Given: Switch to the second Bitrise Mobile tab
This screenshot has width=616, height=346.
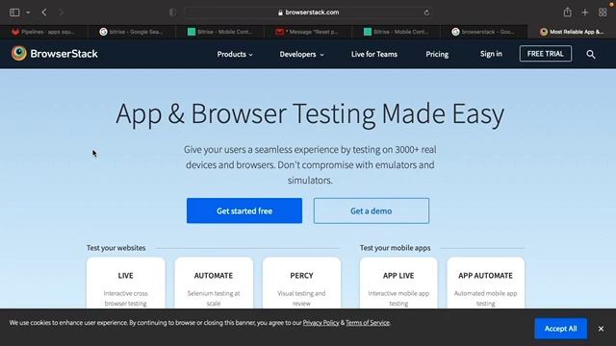Looking at the screenshot, I should point(396,32).
